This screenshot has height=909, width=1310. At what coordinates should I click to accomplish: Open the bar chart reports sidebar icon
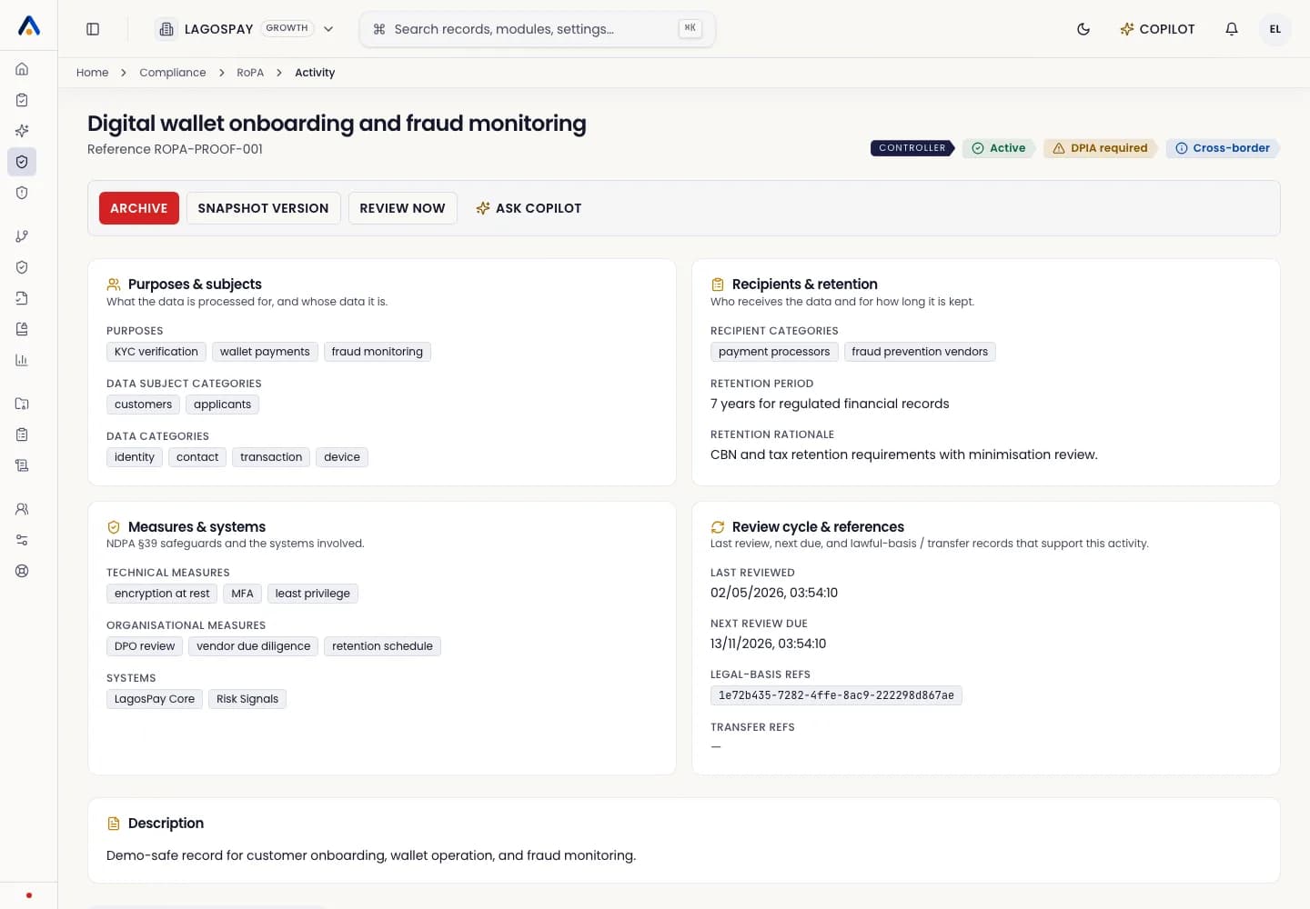click(22, 360)
